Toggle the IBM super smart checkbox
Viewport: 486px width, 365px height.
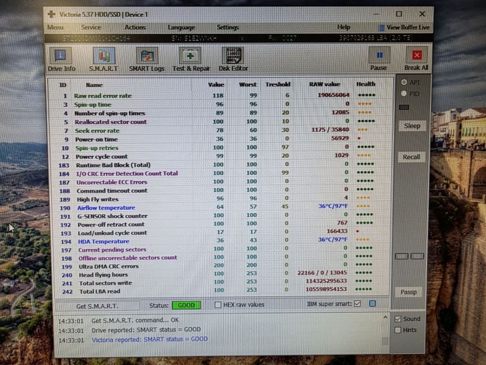[357, 304]
